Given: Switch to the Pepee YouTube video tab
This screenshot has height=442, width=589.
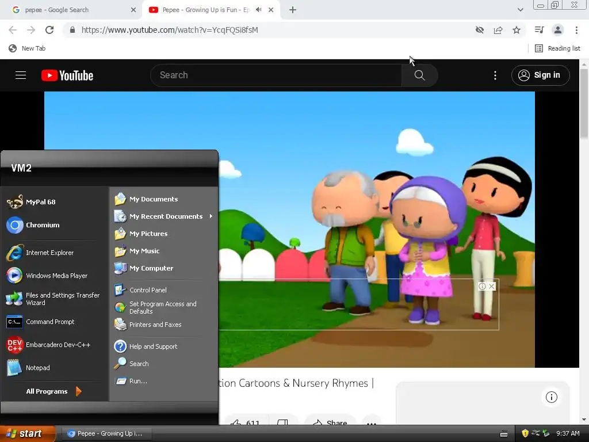Looking at the screenshot, I should tap(206, 10).
